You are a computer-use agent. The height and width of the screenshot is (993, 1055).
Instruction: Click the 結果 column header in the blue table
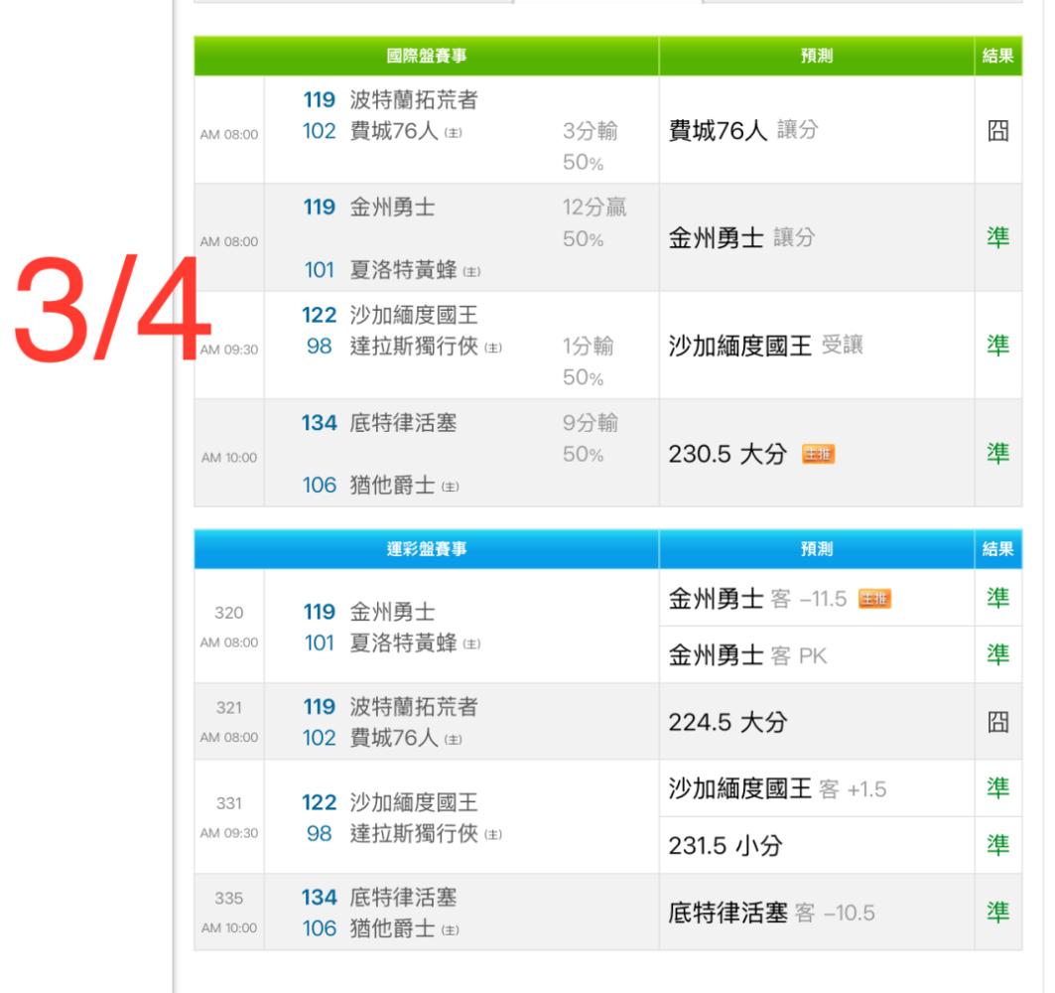pyautogui.click(x=997, y=549)
